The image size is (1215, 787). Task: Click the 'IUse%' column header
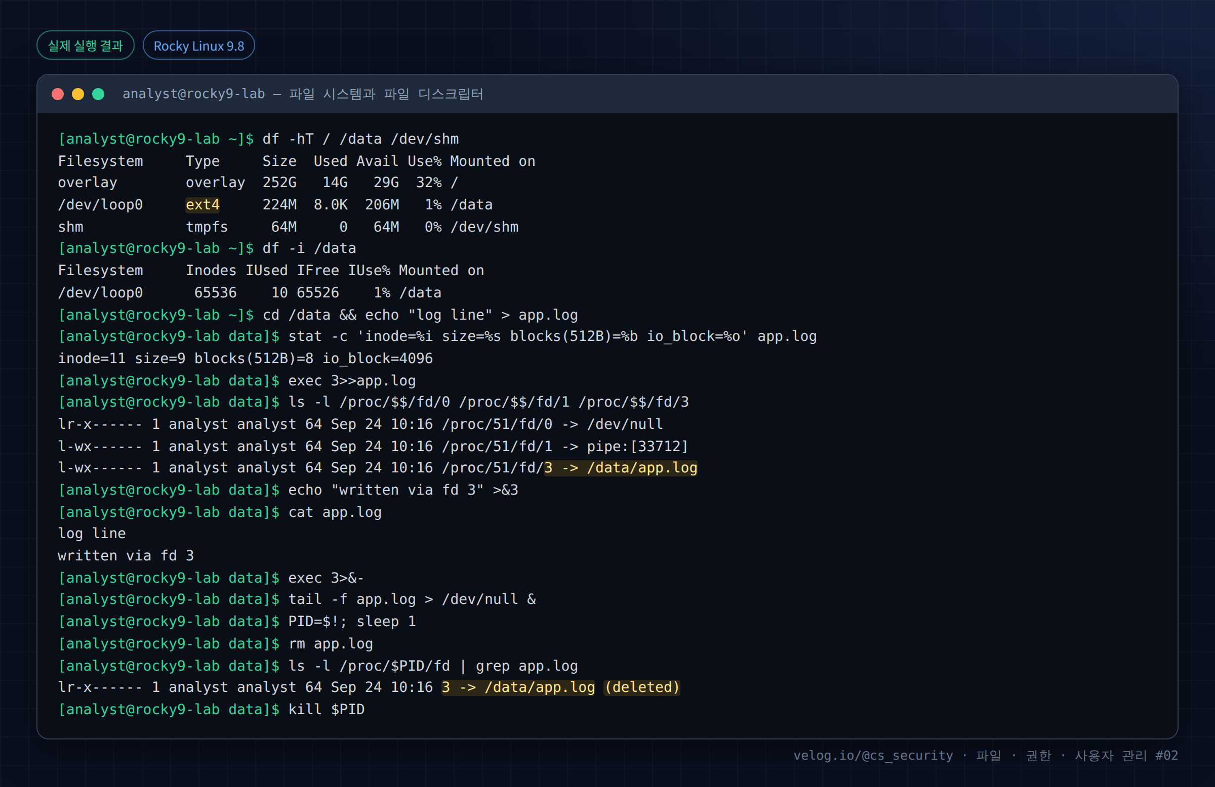[369, 270]
